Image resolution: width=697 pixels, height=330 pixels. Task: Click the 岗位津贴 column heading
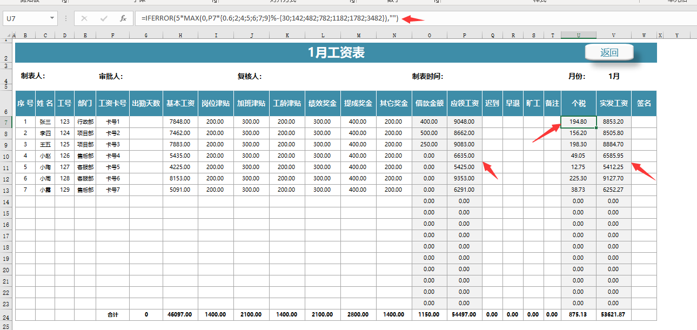[x=216, y=103]
